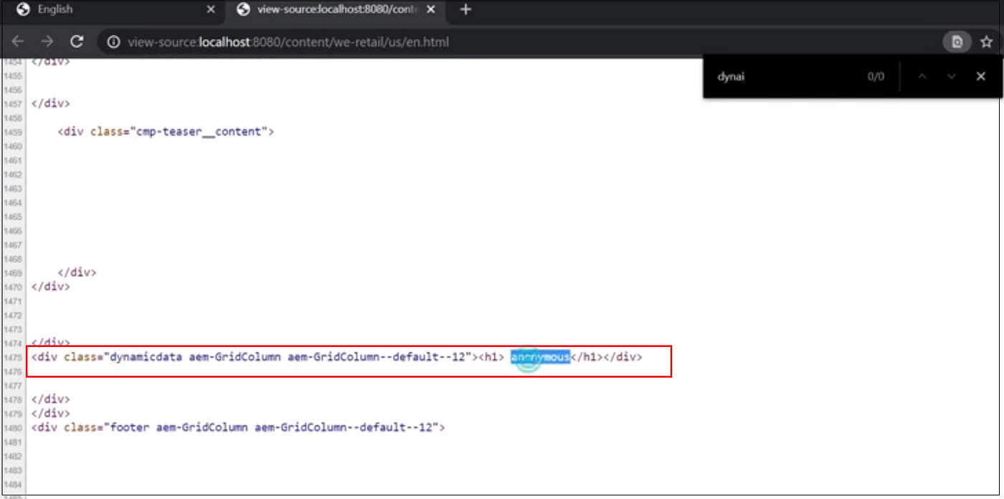
Task: Go forward with the browser forward arrow
Action: 47,42
